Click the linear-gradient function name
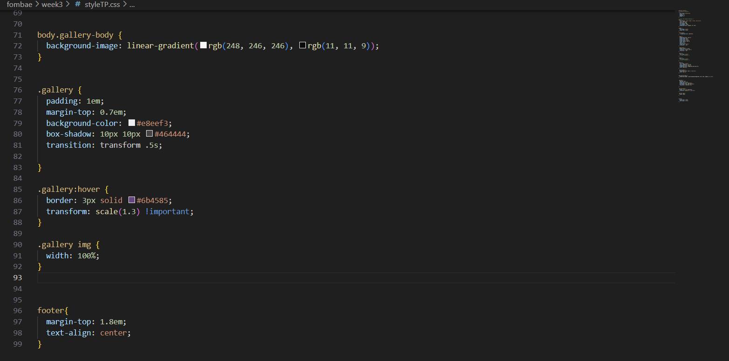The width and height of the screenshot is (729, 361). tap(161, 46)
